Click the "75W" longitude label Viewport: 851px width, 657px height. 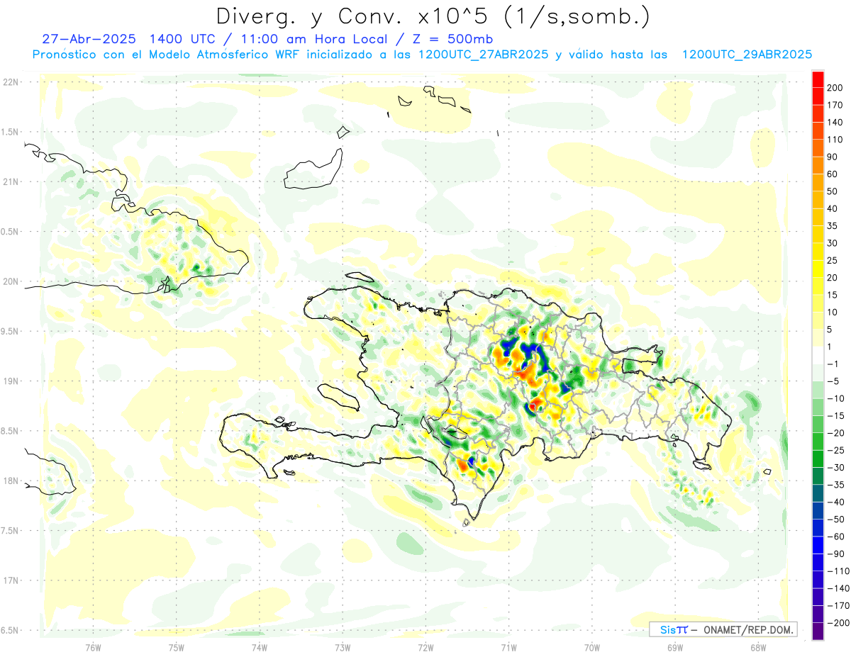(176, 647)
